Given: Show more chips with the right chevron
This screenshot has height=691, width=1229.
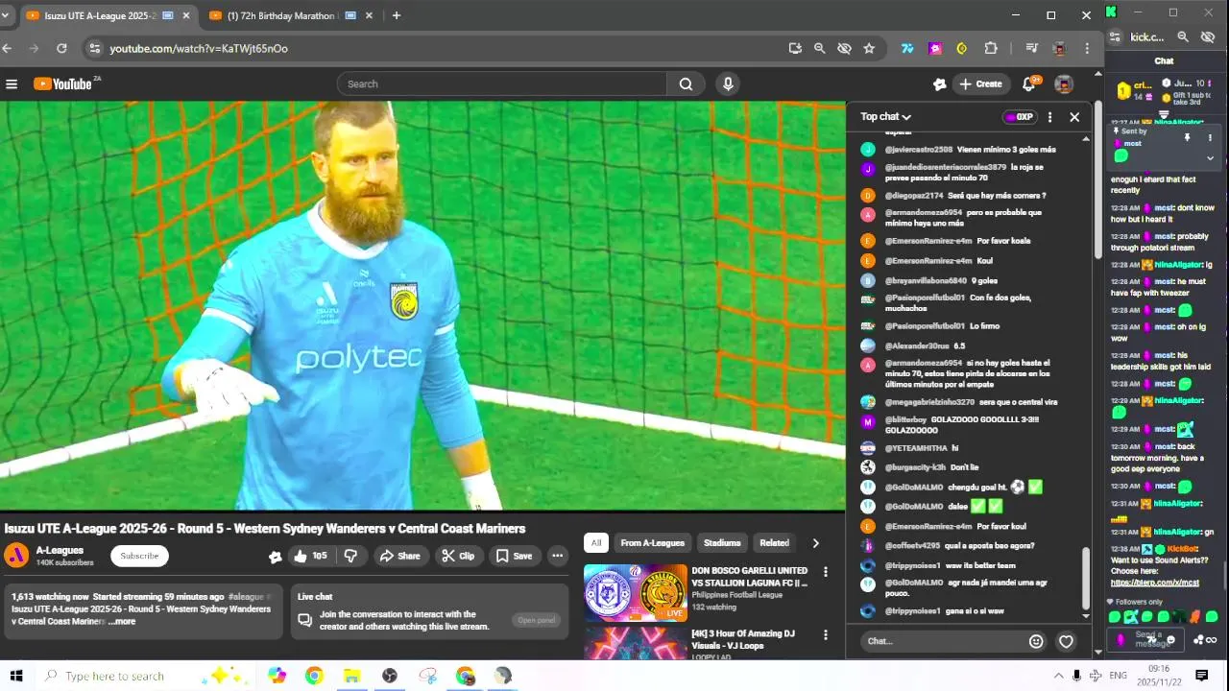Looking at the screenshot, I should [816, 543].
